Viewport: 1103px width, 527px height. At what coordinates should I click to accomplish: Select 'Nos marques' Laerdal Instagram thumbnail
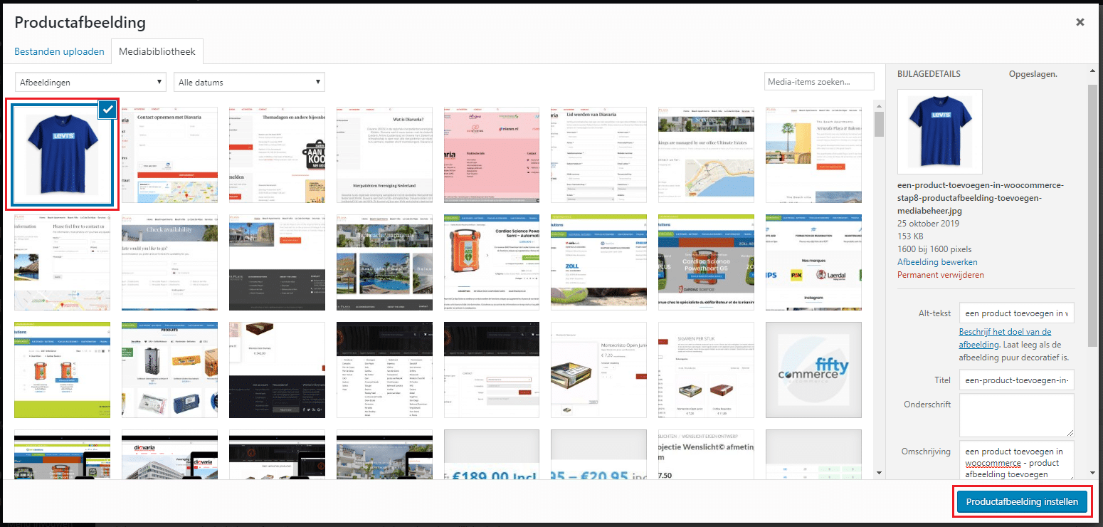click(x=813, y=262)
